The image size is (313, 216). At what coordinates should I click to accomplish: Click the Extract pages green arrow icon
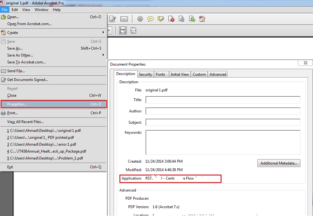(192, 19)
